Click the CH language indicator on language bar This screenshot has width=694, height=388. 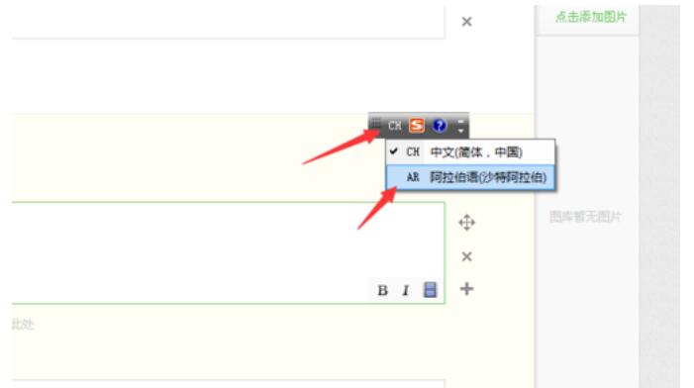394,126
